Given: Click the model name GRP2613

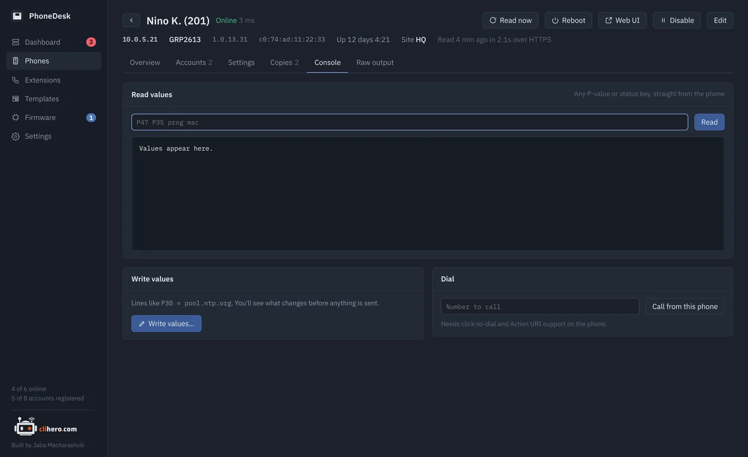Looking at the screenshot, I should (x=185, y=39).
